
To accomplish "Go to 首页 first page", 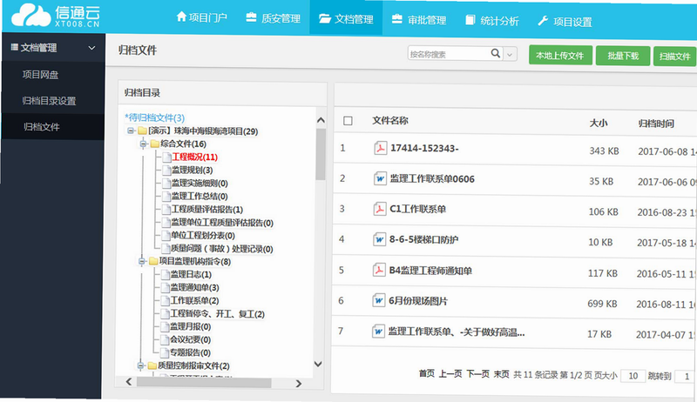I will (x=427, y=373).
